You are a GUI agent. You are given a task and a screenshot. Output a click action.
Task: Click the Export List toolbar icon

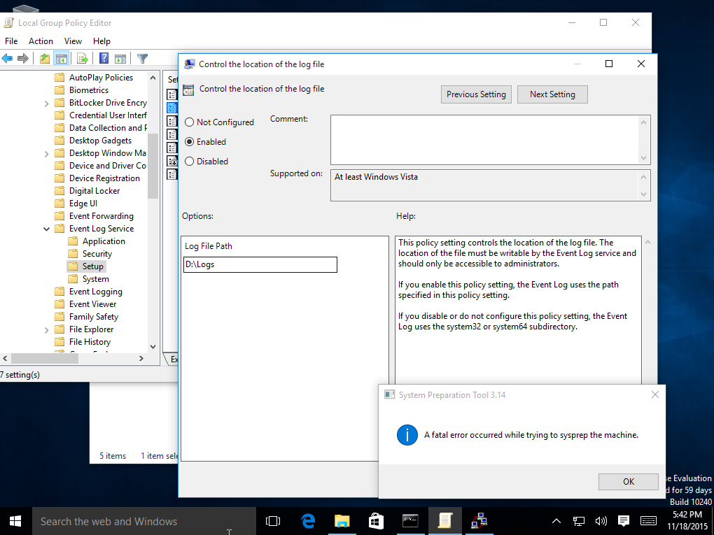tap(83, 58)
